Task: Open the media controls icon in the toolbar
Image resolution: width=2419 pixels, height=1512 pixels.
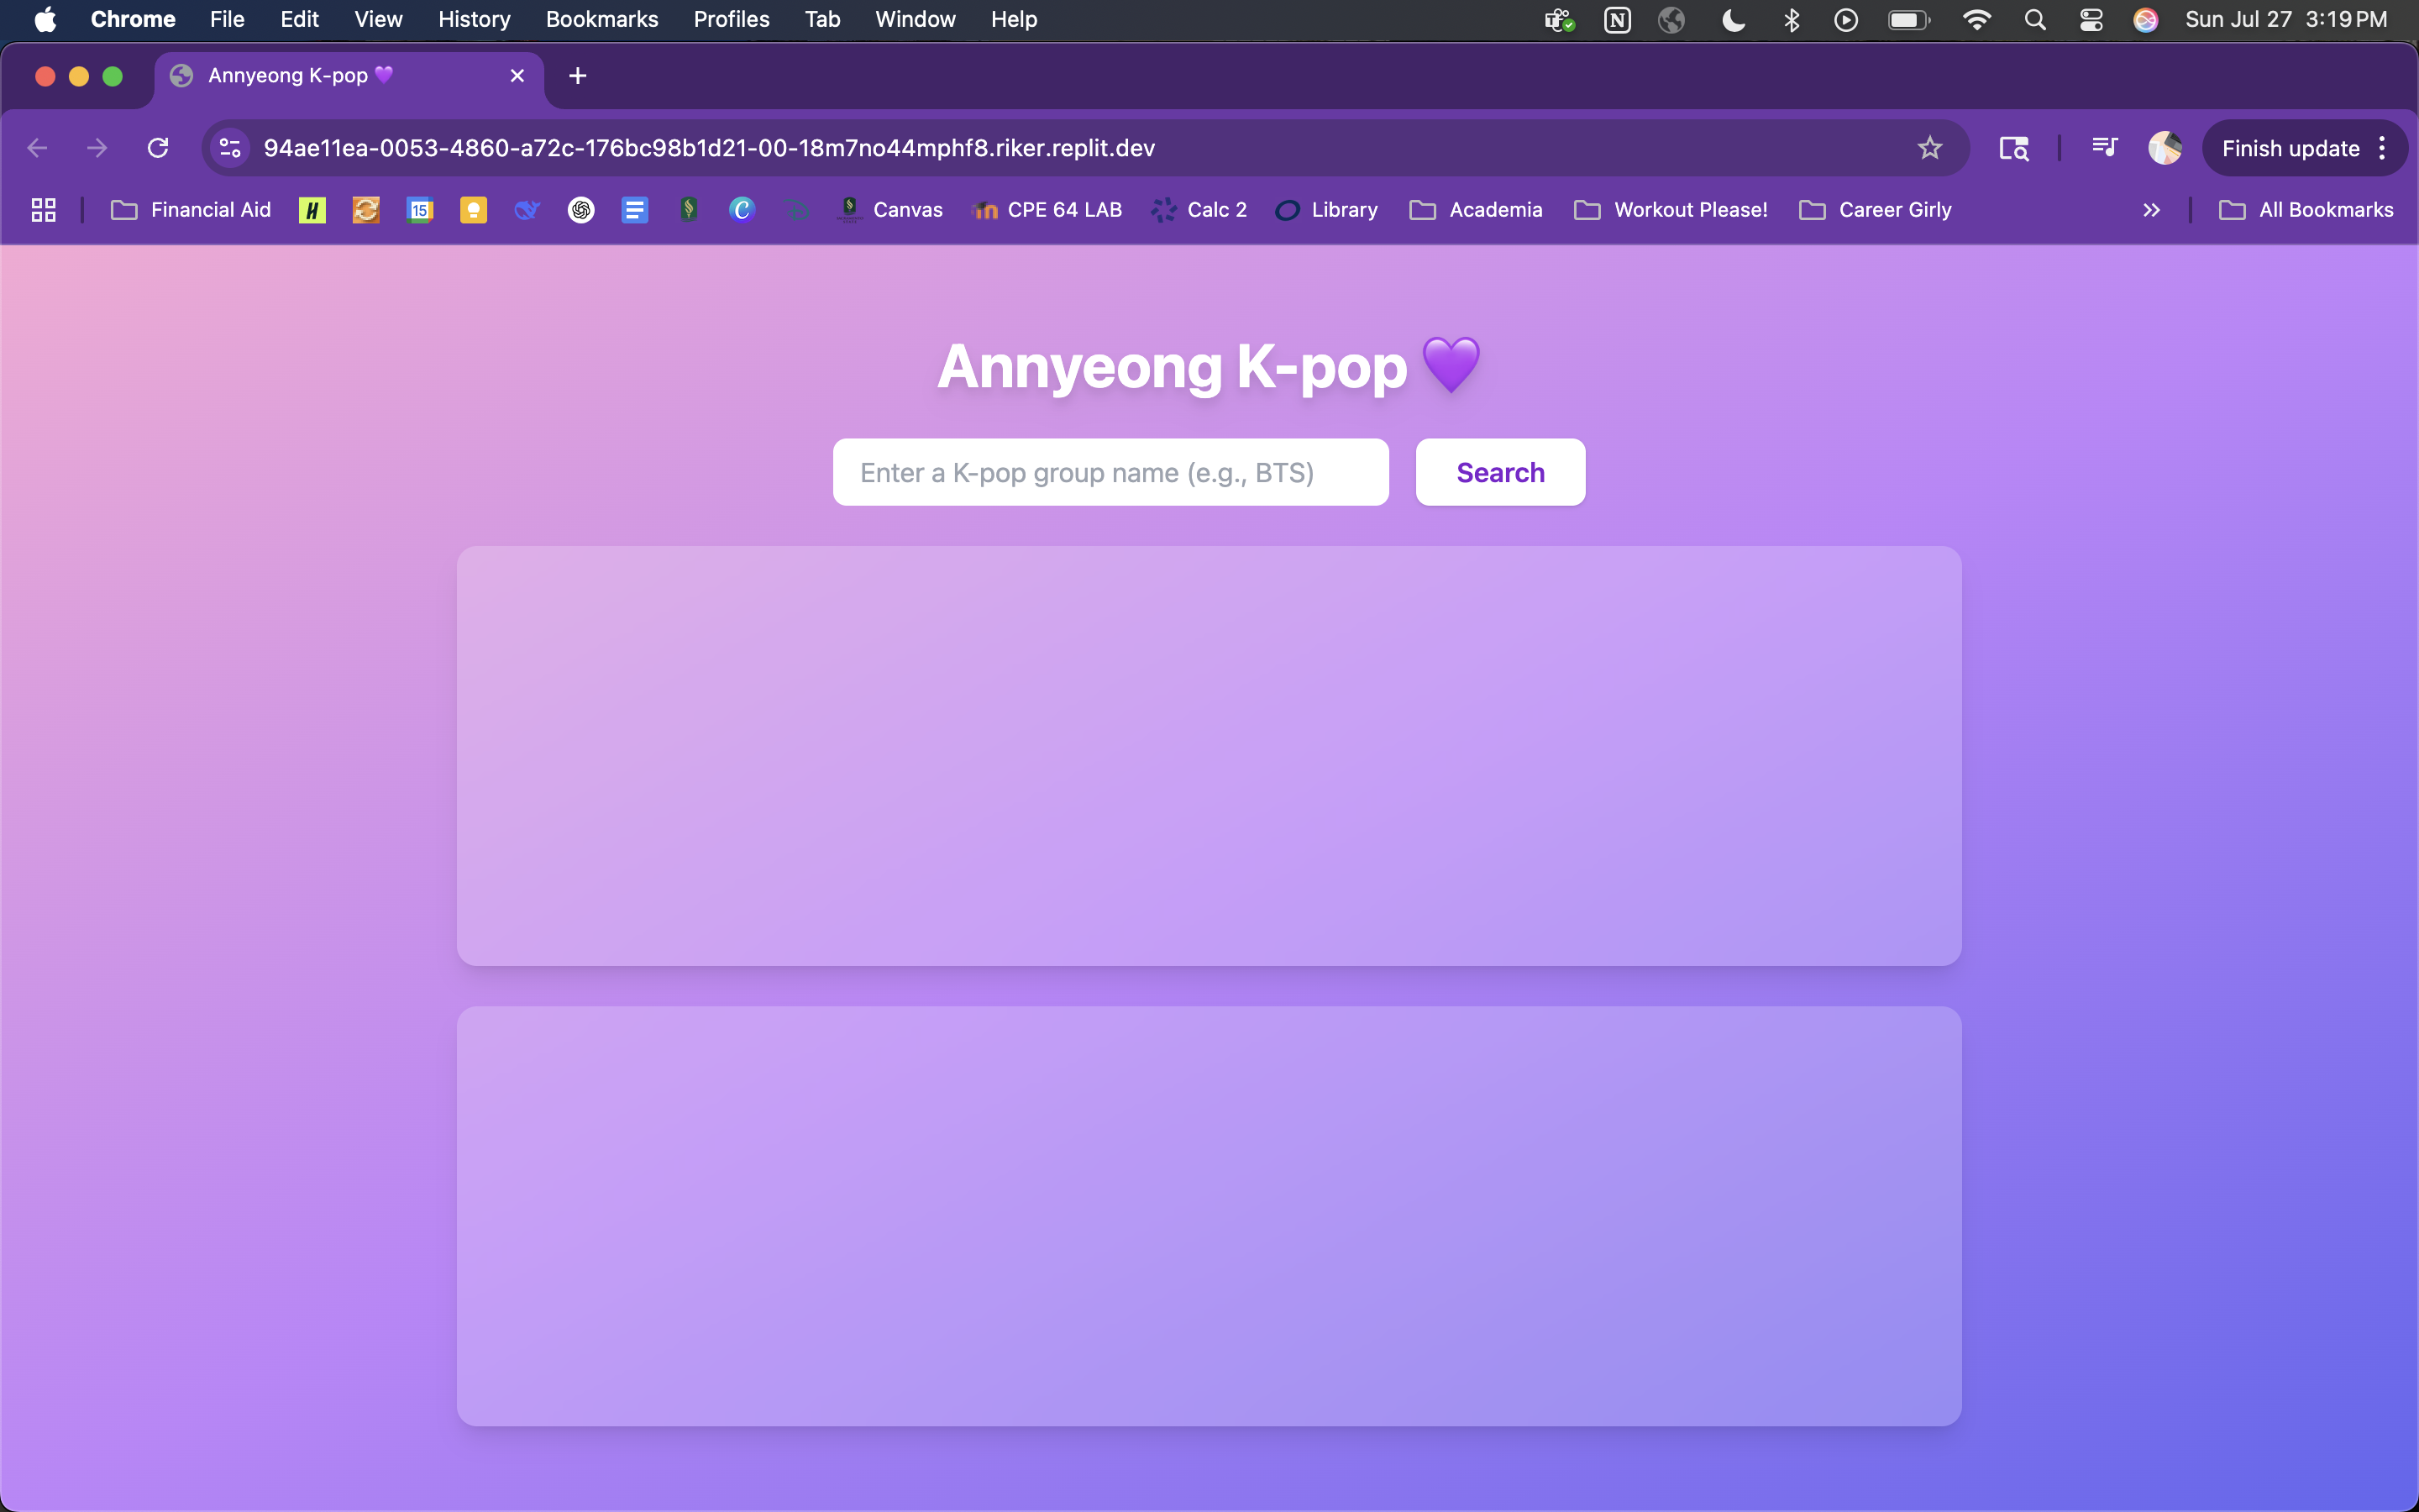Action: click(x=2104, y=148)
